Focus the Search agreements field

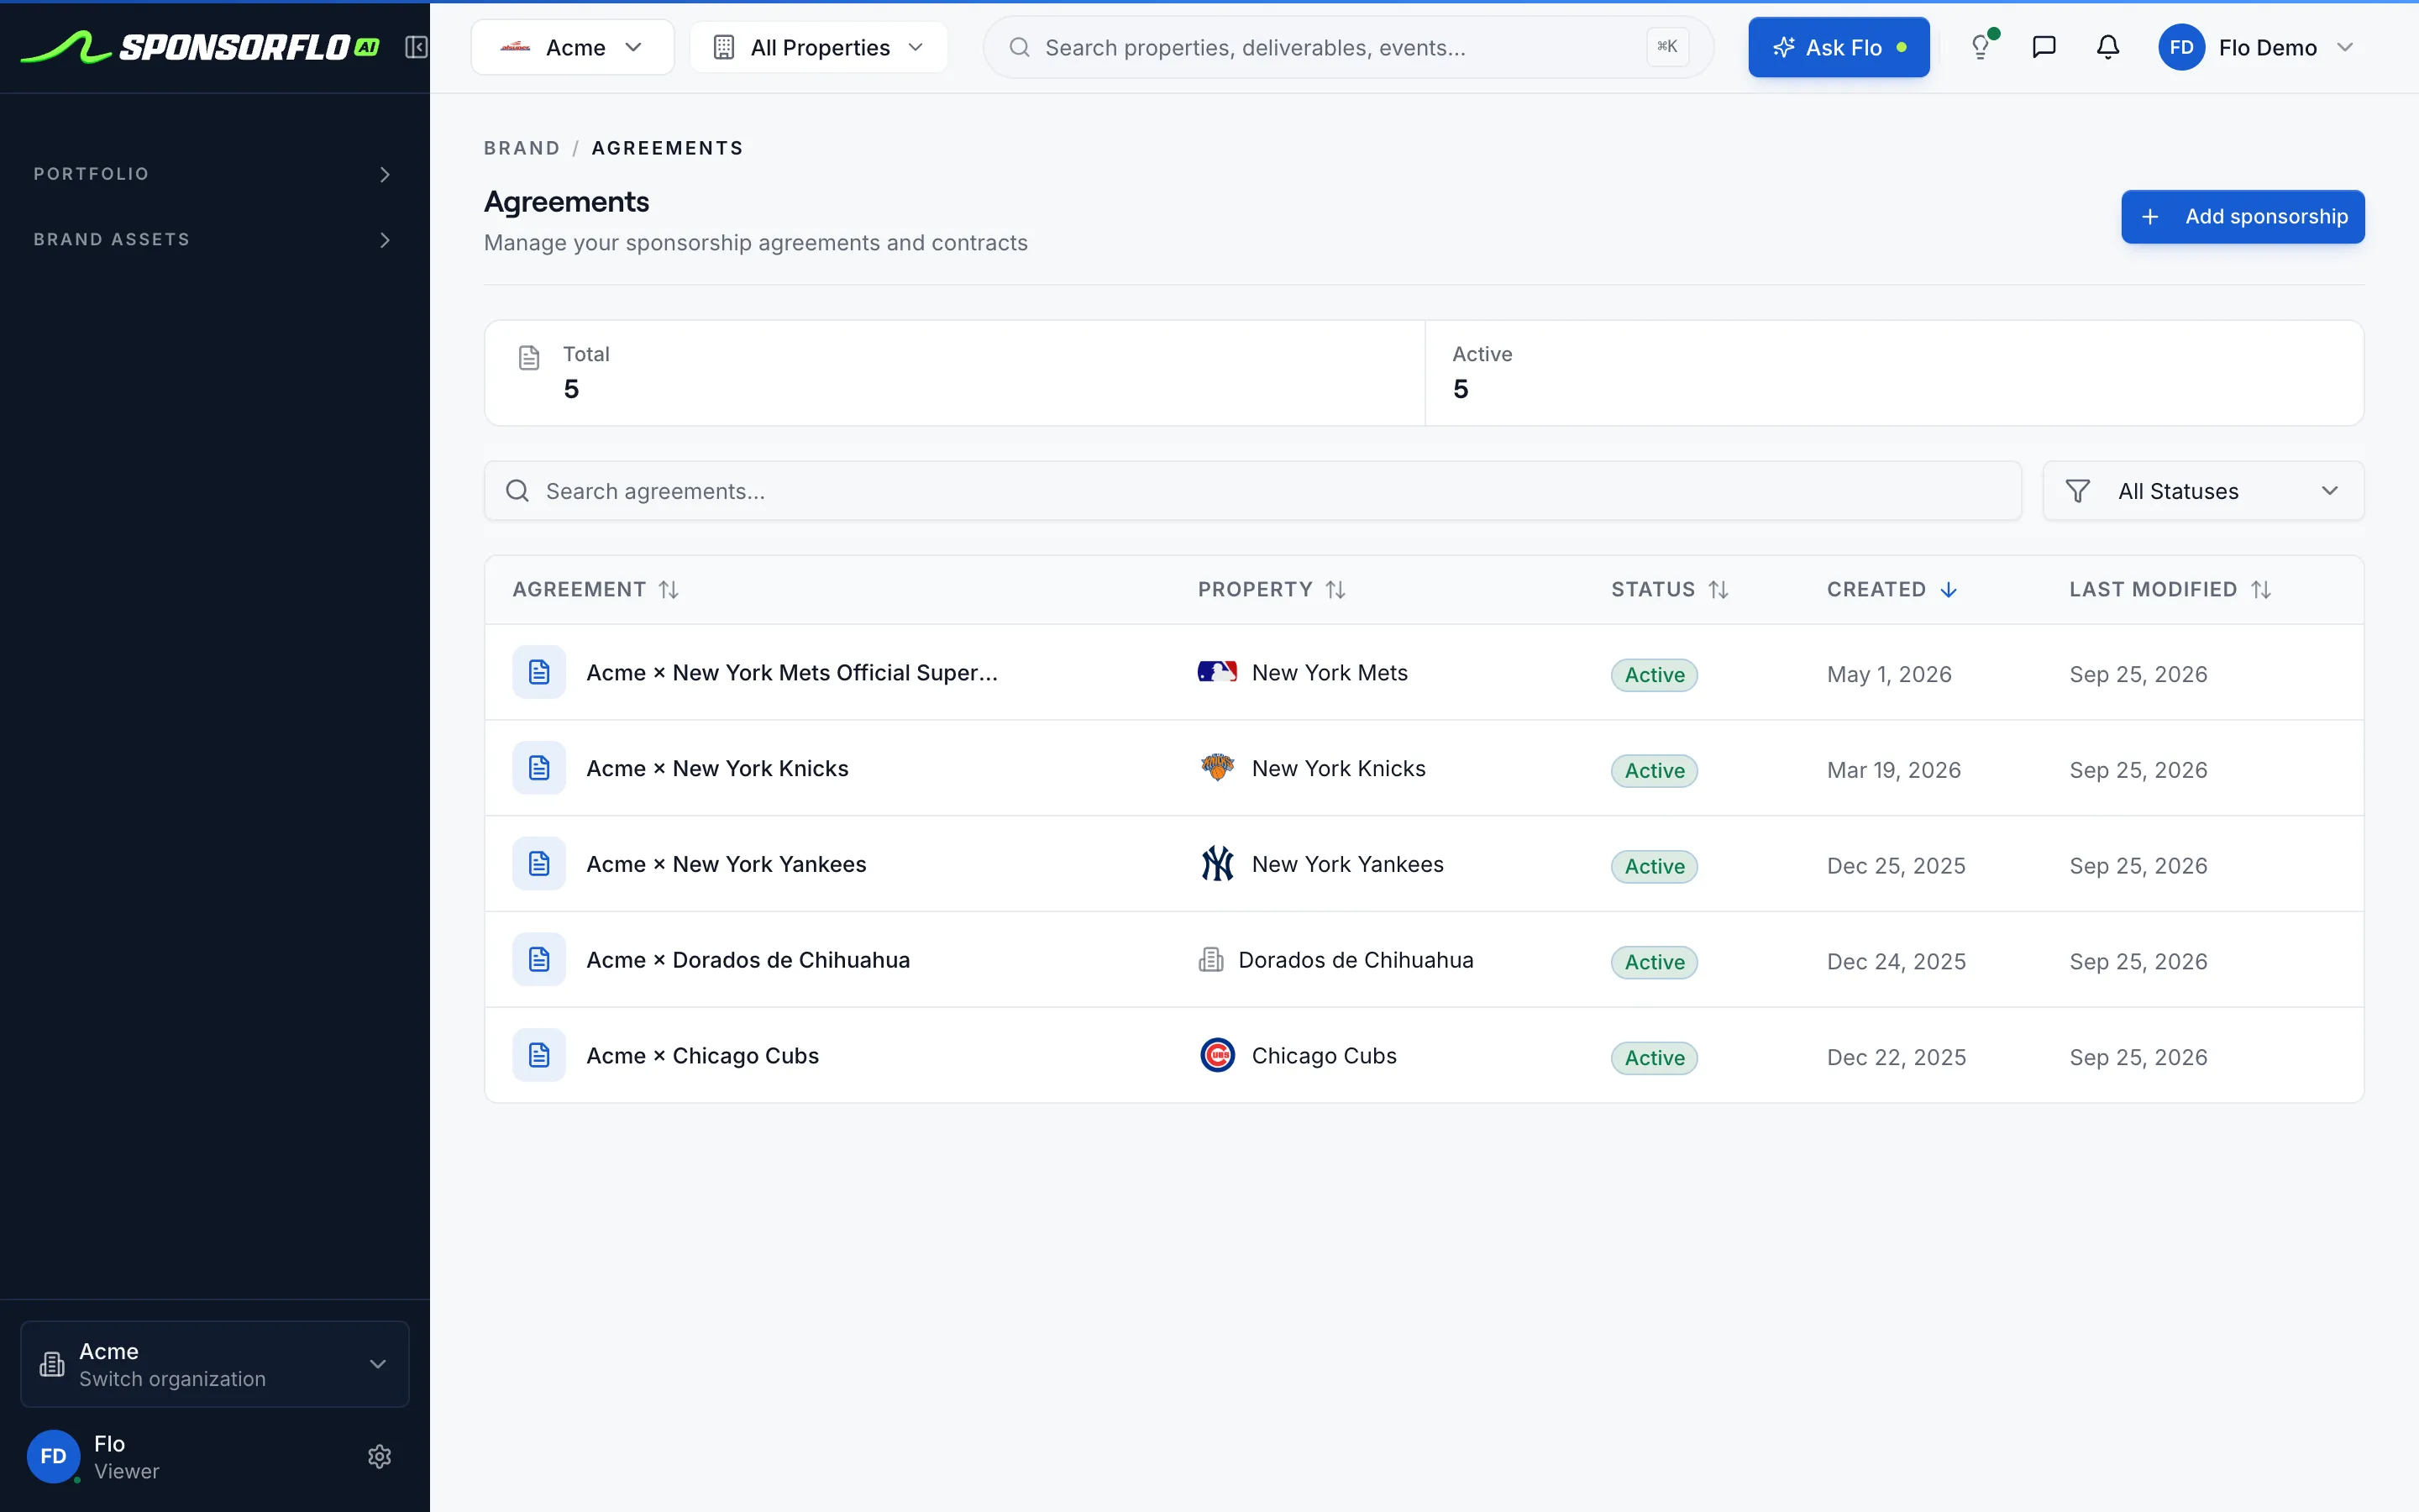(1252, 491)
